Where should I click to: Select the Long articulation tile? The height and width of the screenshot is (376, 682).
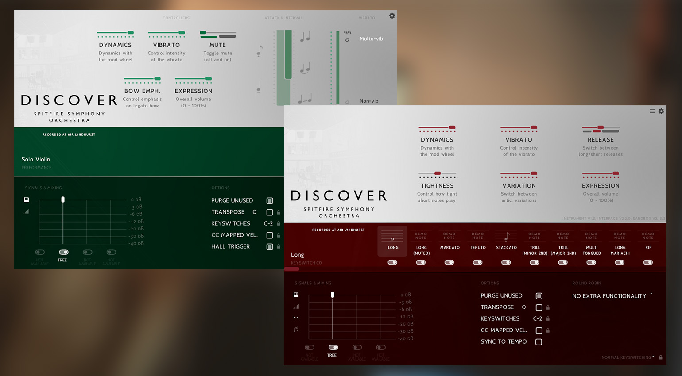coord(392,241)
